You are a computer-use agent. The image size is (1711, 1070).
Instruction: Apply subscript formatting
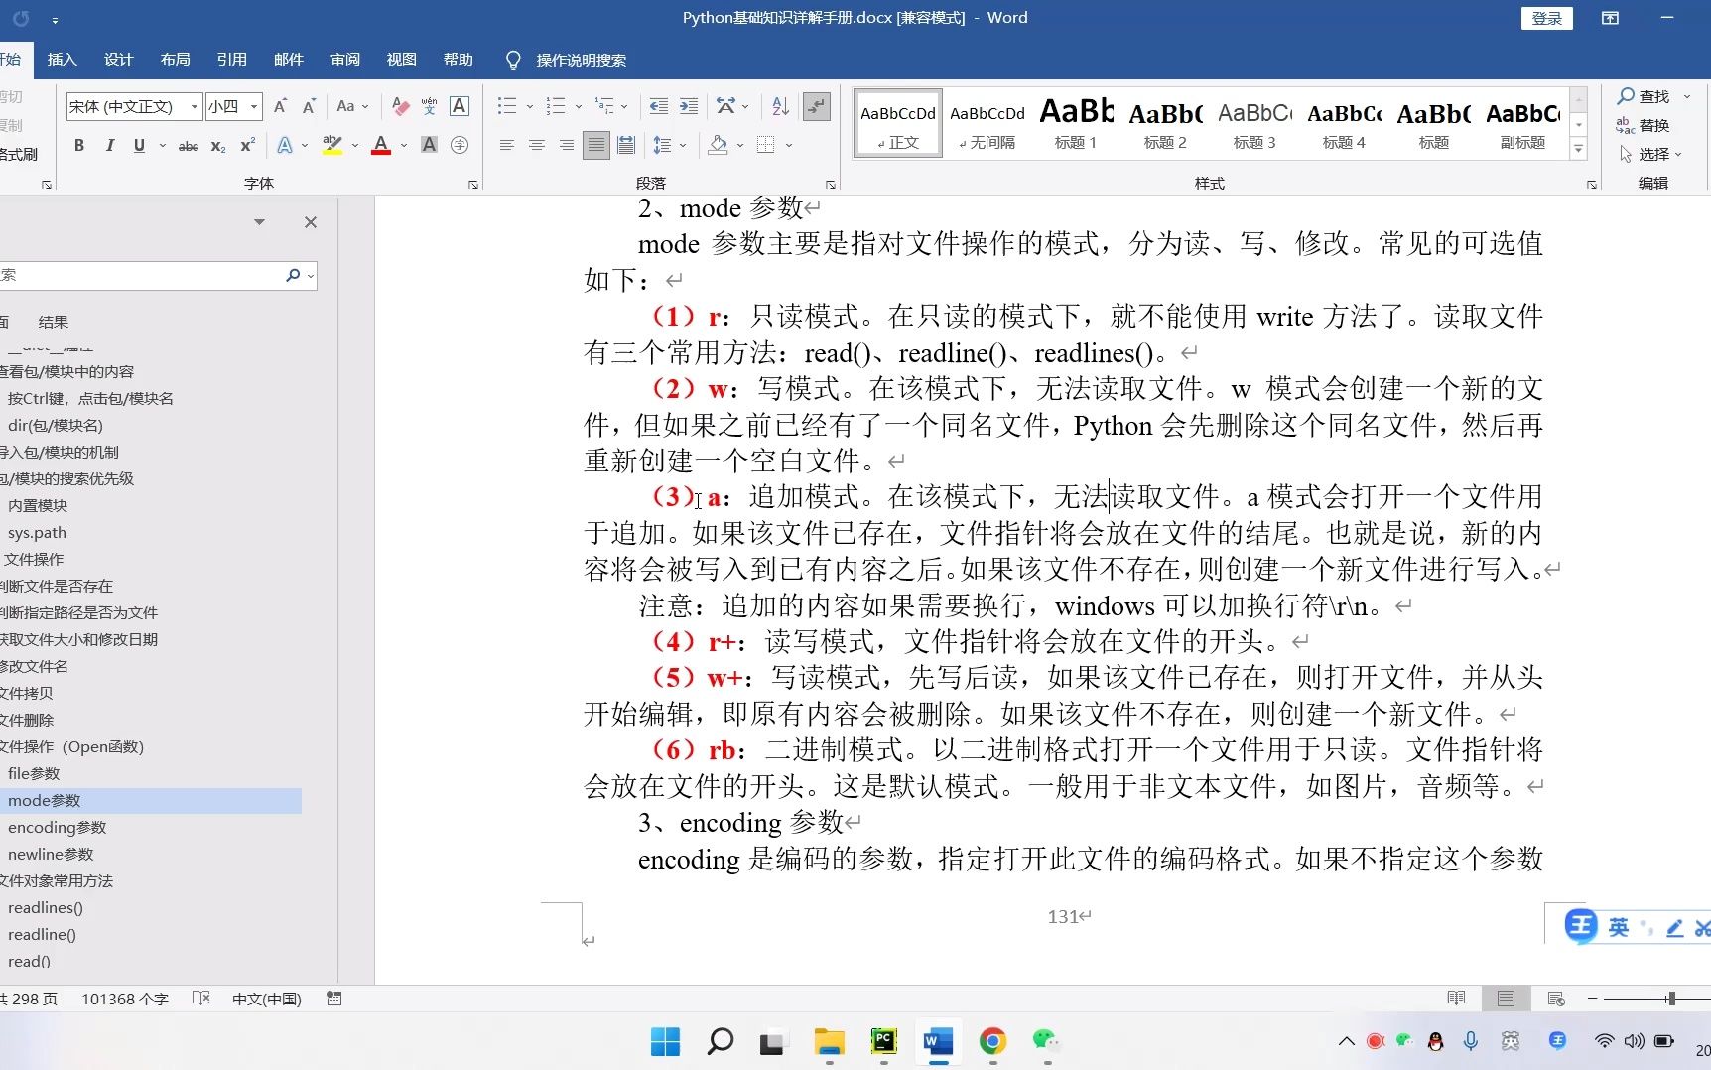coord(216,146)
